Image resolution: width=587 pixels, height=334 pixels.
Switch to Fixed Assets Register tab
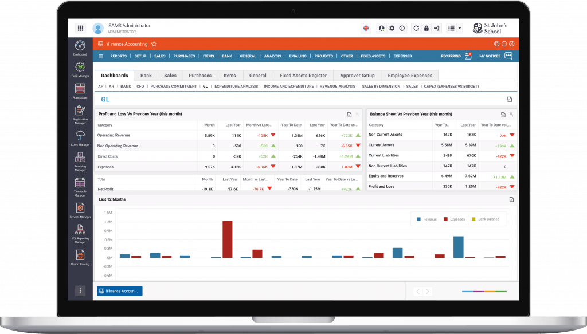coord(303,76)
